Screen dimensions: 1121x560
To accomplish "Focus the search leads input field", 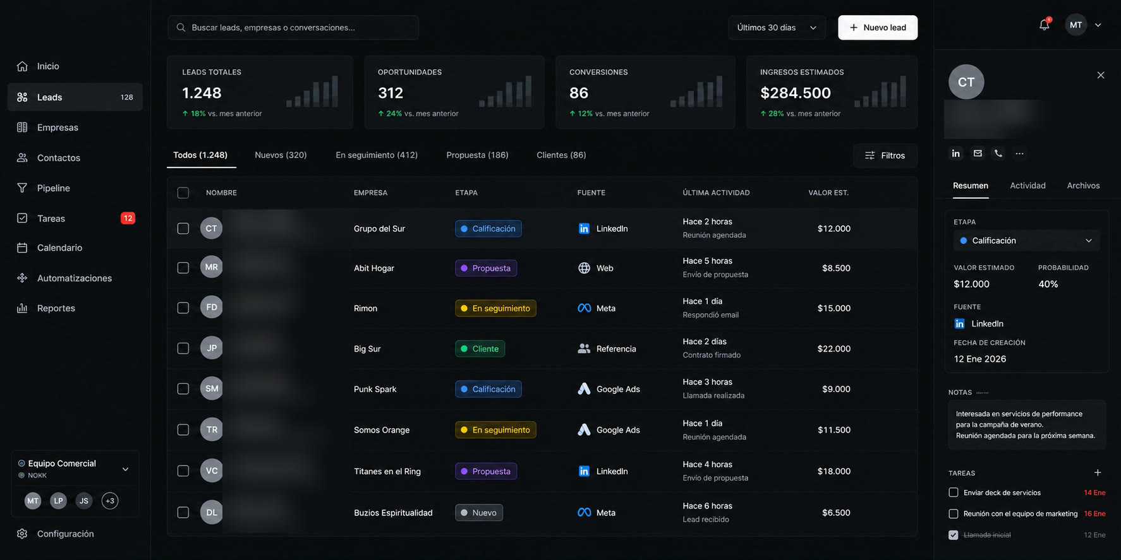I will (293, 28).
